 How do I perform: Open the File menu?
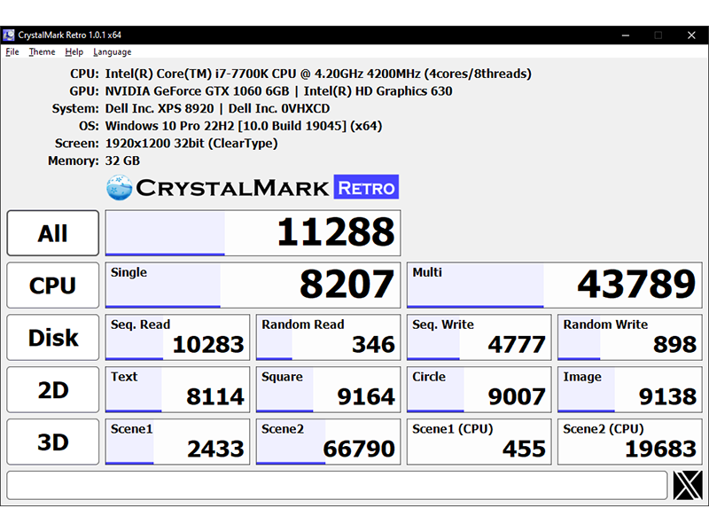pos(12,52)
